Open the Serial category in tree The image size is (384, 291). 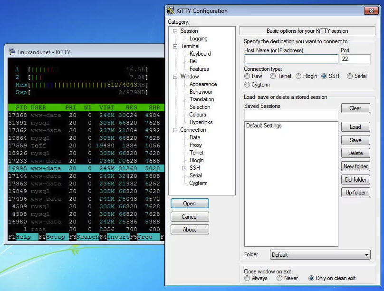(x=195, y=175)
